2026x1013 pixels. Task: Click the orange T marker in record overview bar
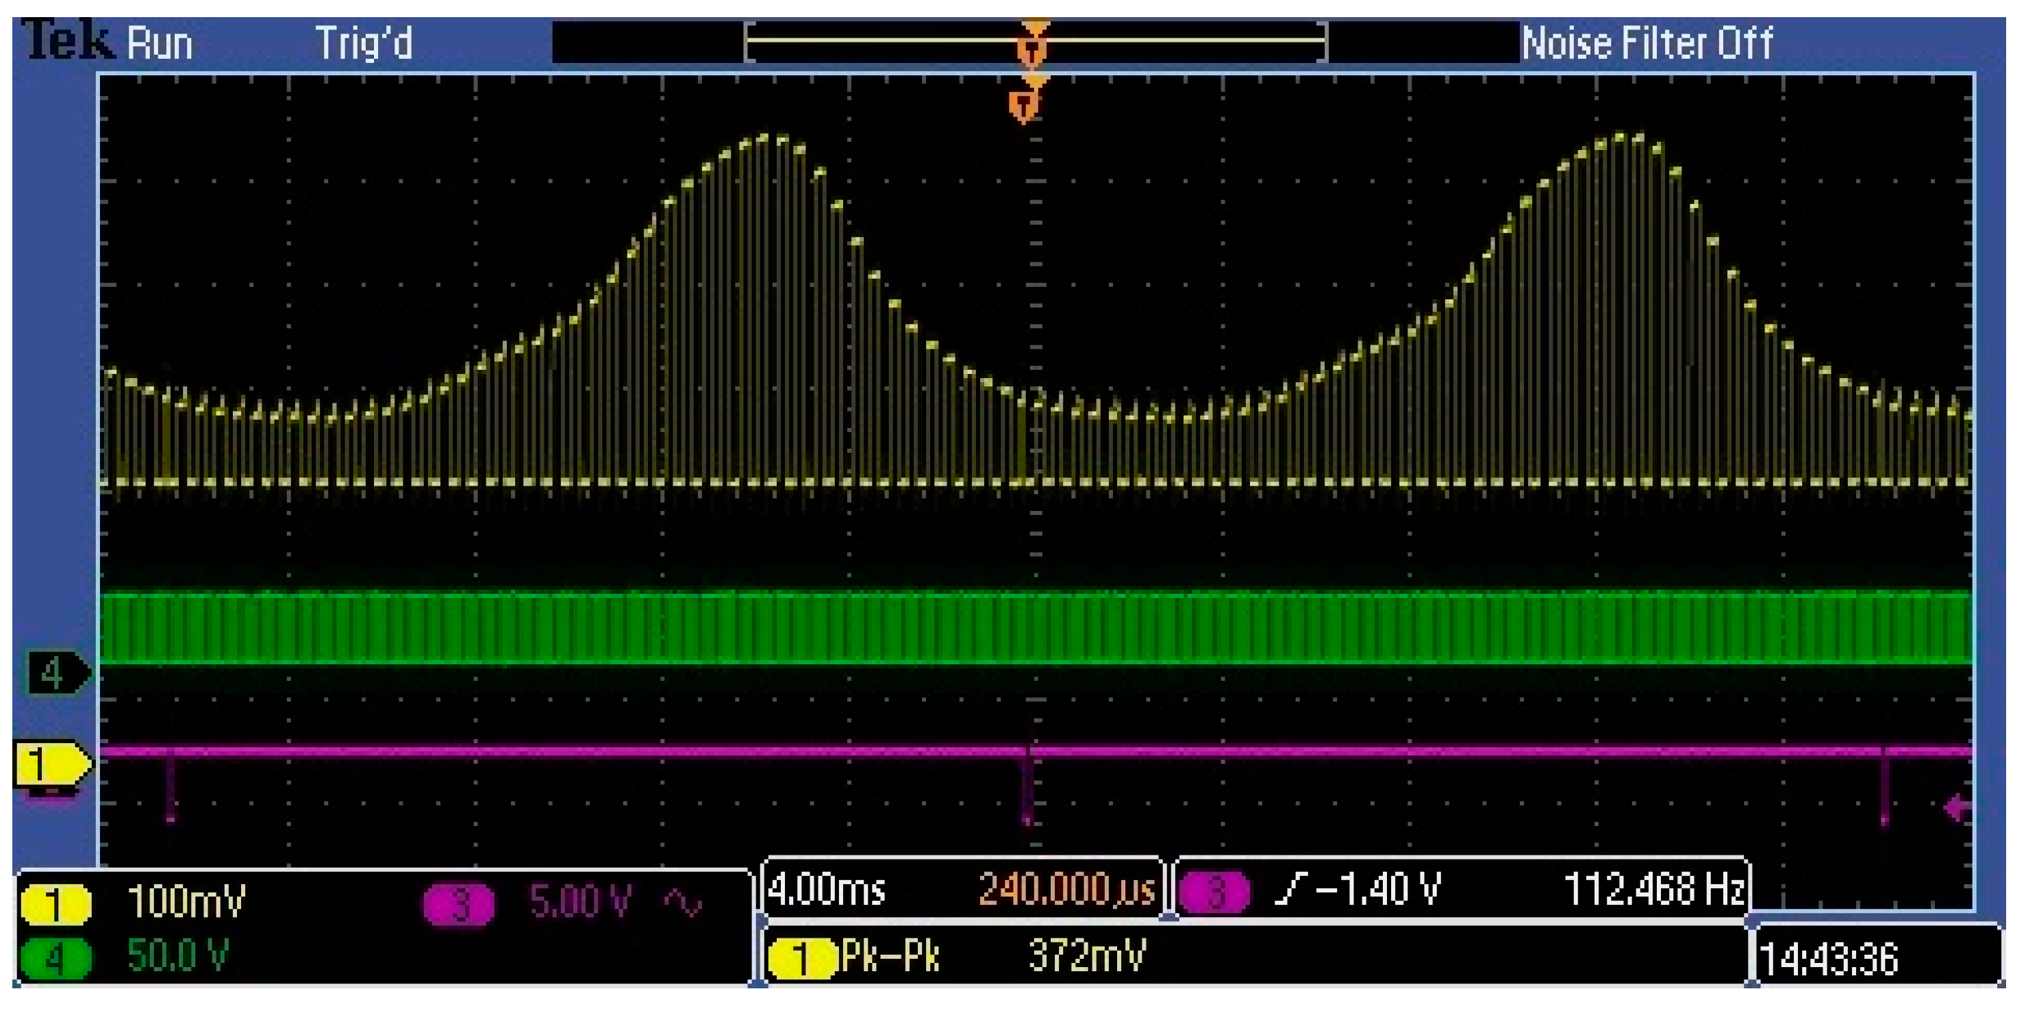[x=1032, y=50]
